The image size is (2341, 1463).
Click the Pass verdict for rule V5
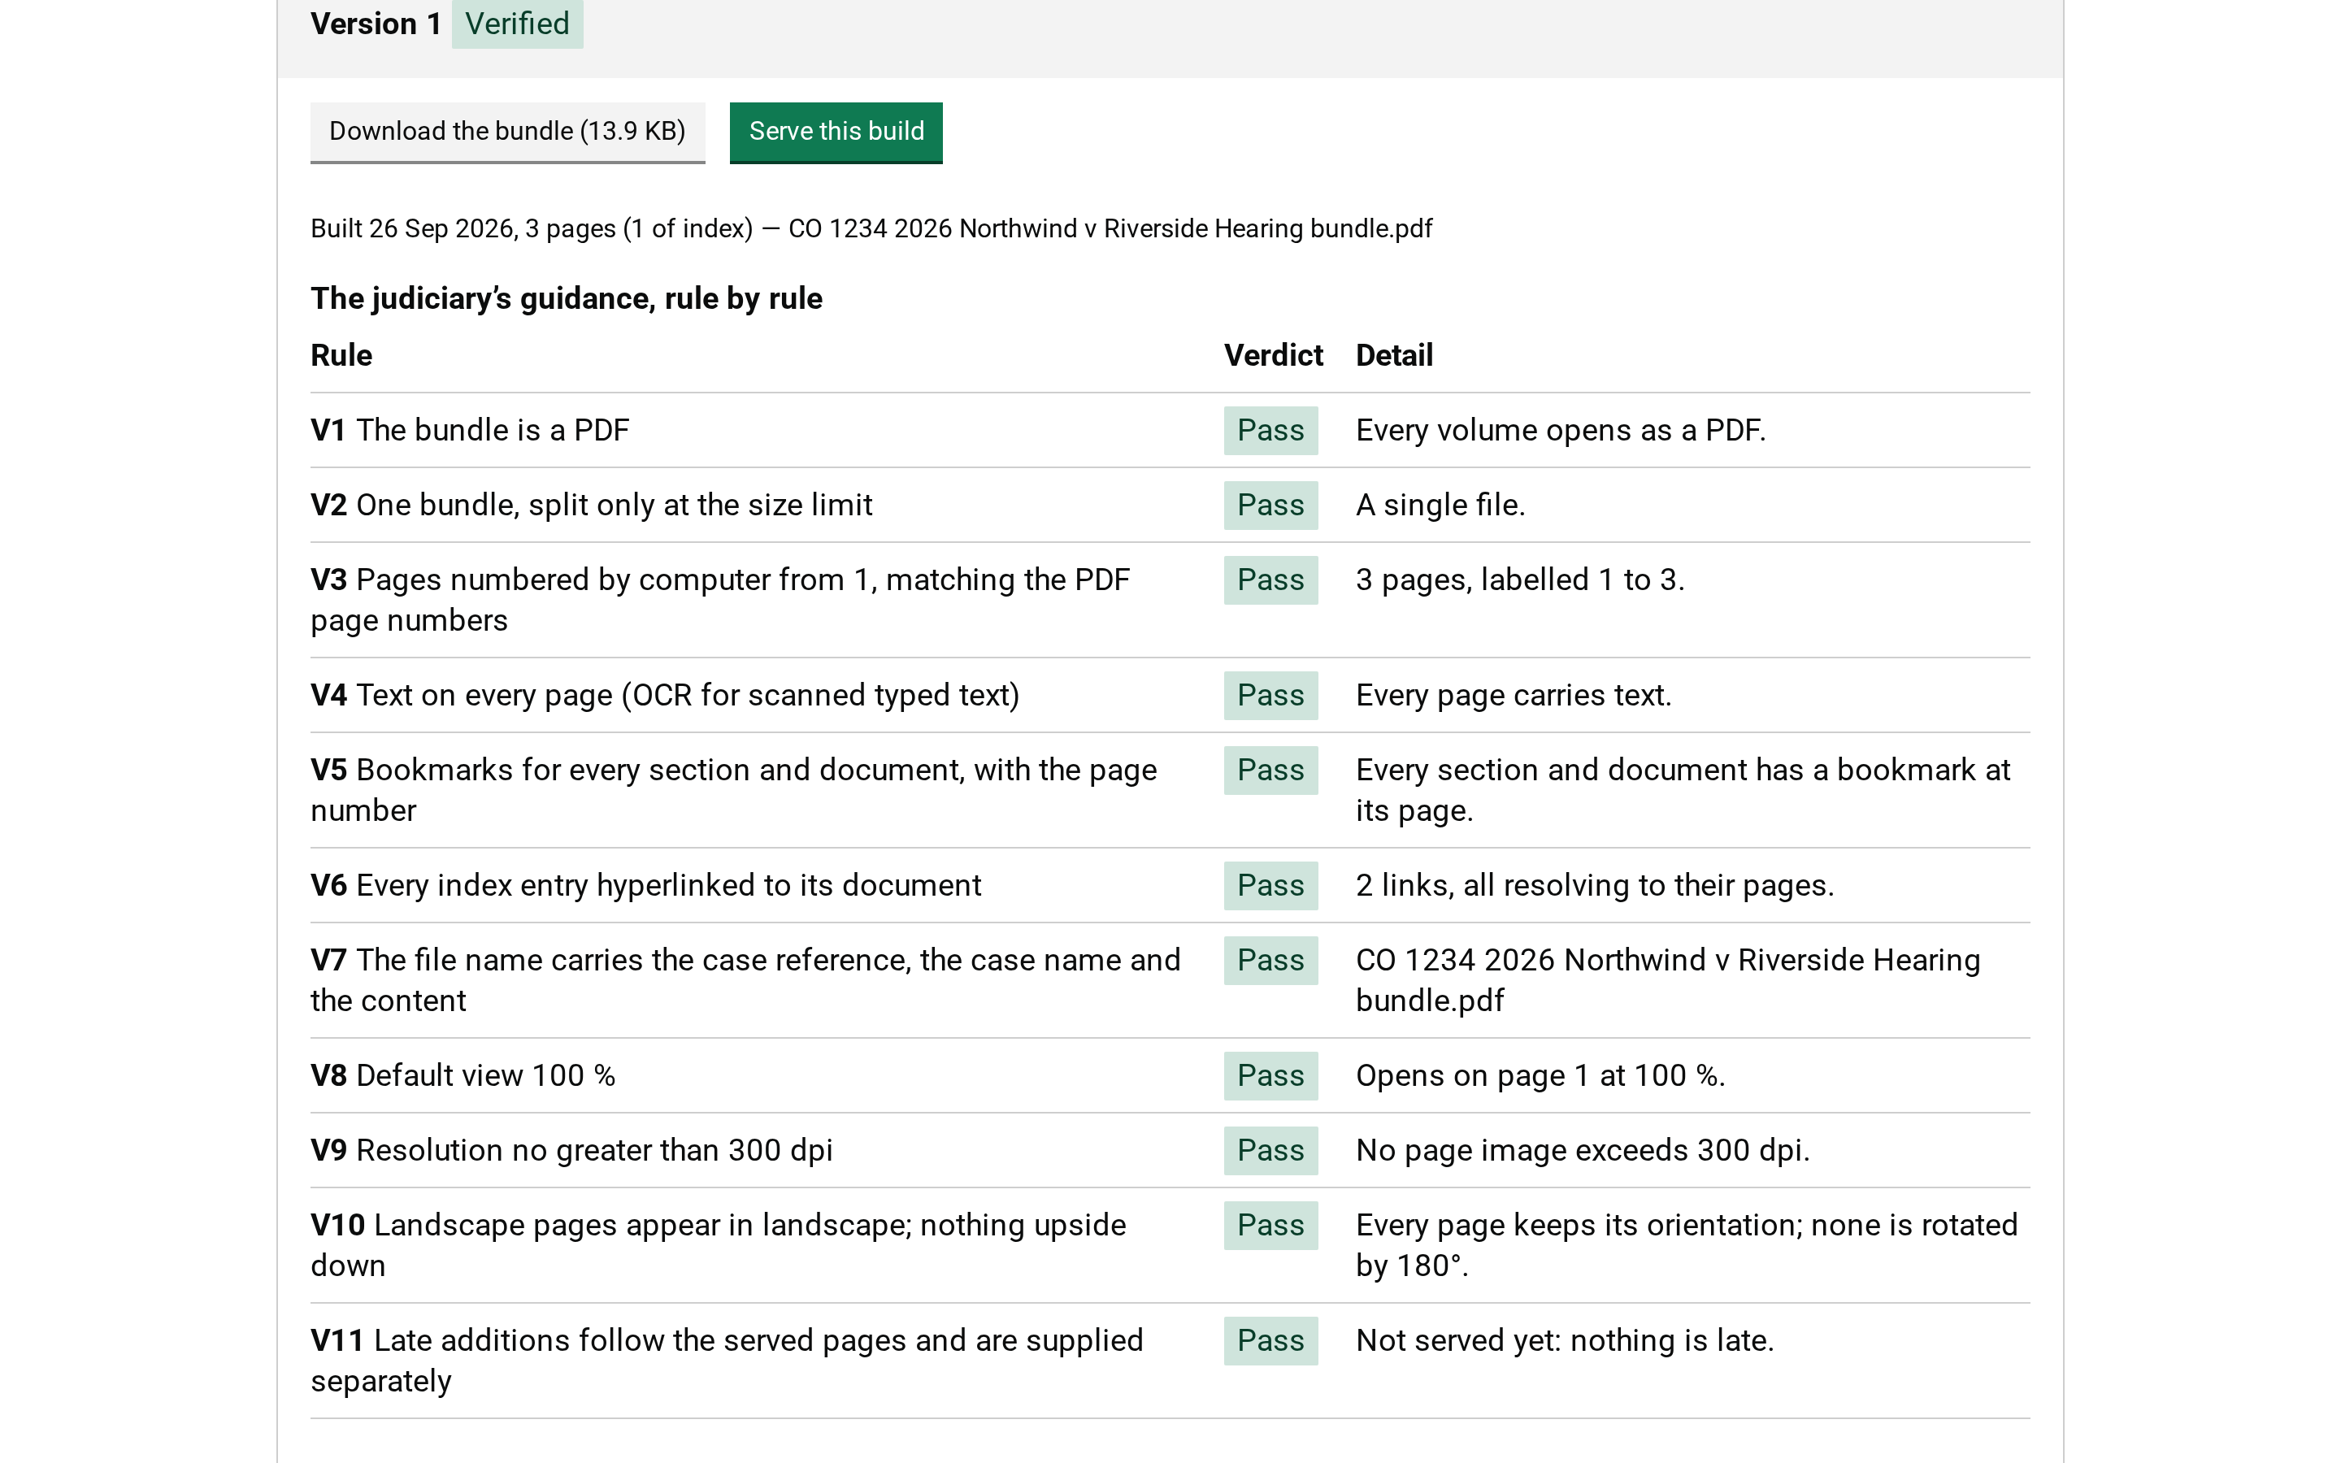1270,771
